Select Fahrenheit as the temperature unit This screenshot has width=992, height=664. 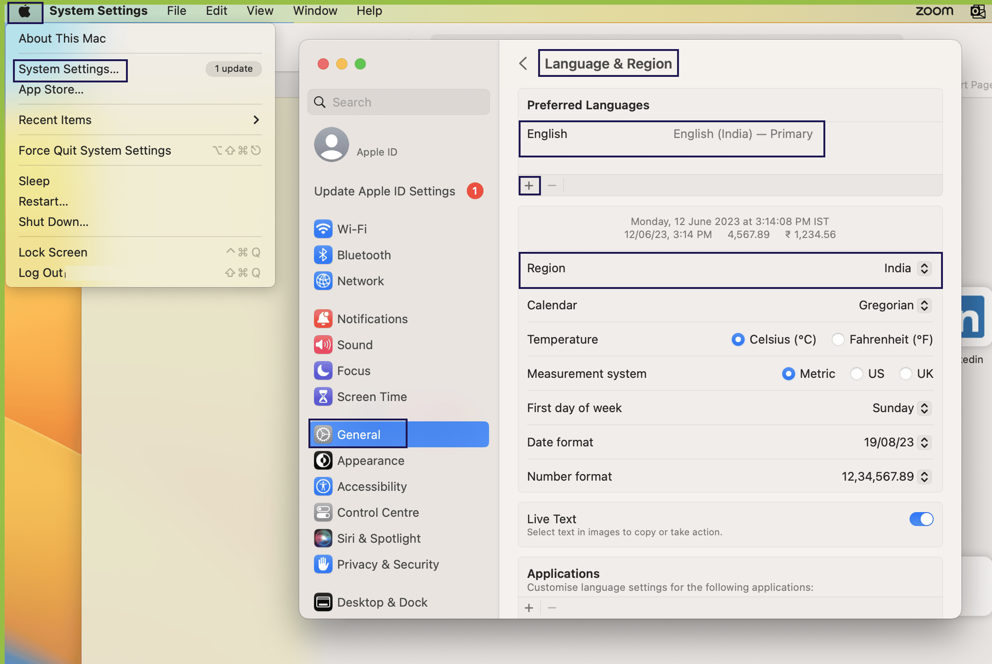[838, 339]
